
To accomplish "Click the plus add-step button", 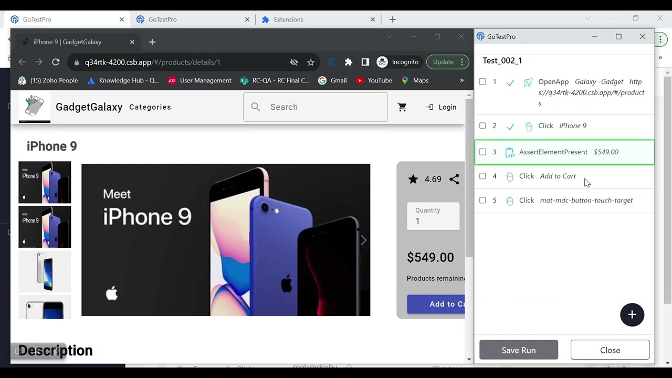I will pyautogui.click(x=632, y=314).
